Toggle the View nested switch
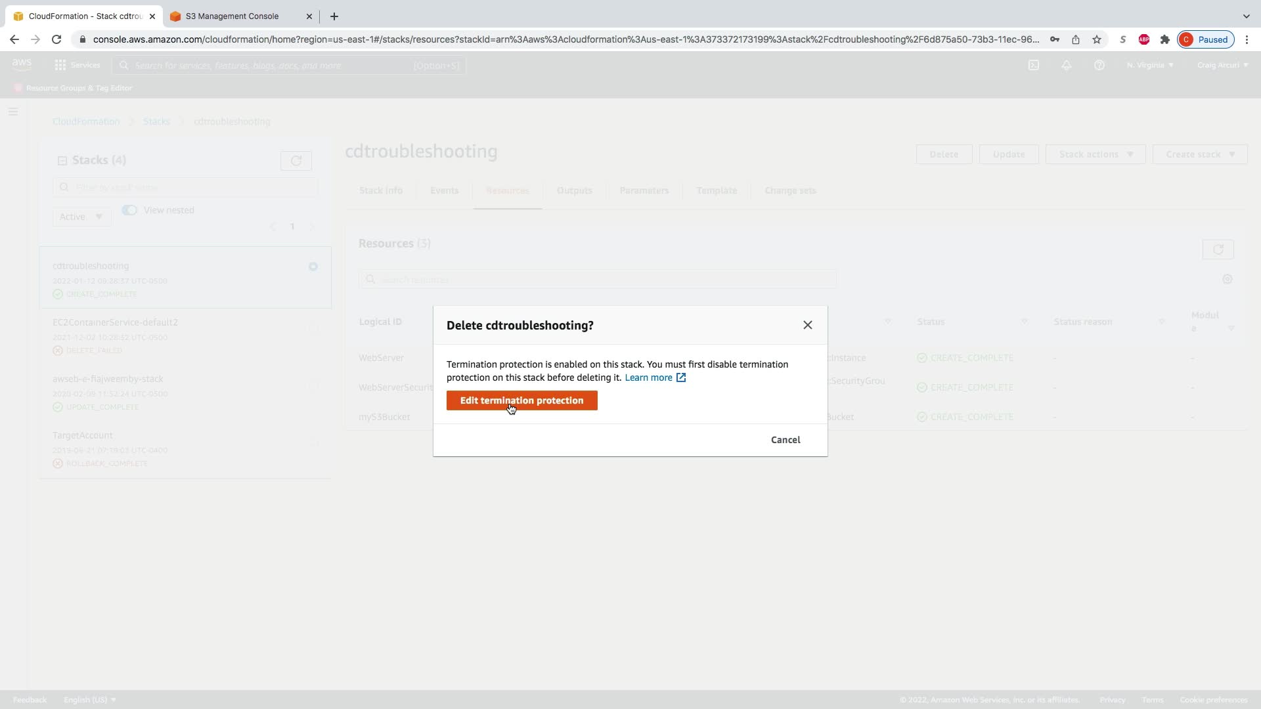Image resolution: width=1261 pixels, height=709 pixels. 129,210
